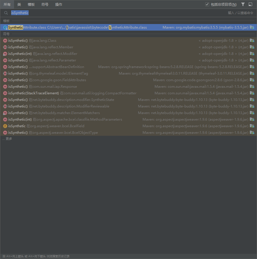This screenshot has width=257, height=259.
Task: Click the class icon of SyntheticAttribute.class
Action: click(x=5, y=27)
